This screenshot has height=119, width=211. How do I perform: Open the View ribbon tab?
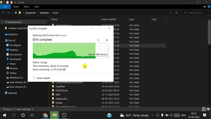coord(37,7)
